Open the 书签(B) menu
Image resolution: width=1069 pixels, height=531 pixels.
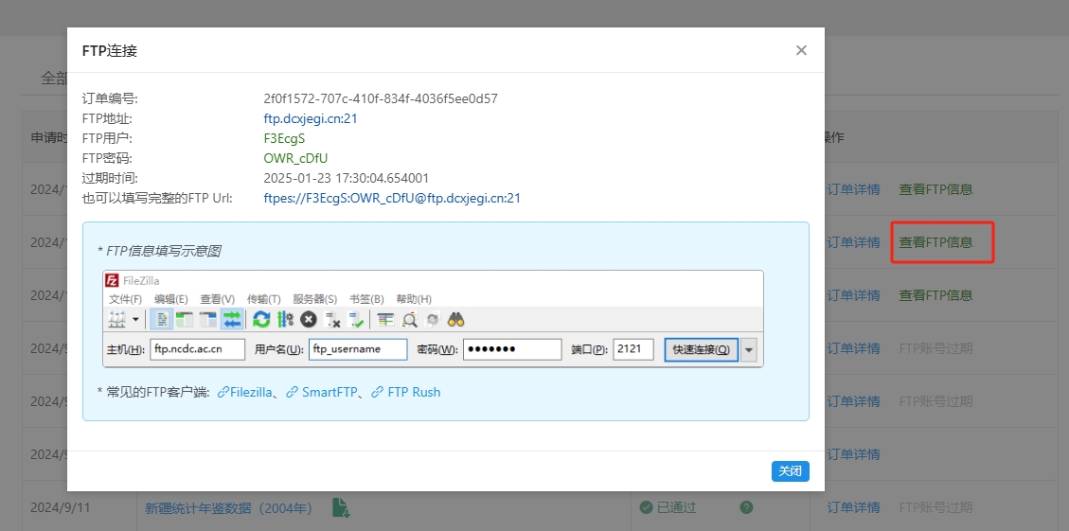click(x=366, y=299)
